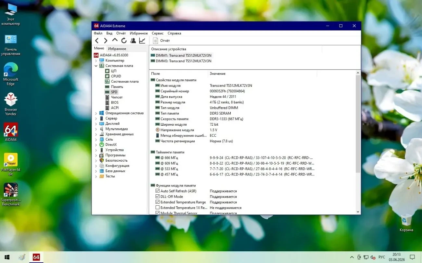Collapse the Системная плата tree node

[x=96, y=66]
